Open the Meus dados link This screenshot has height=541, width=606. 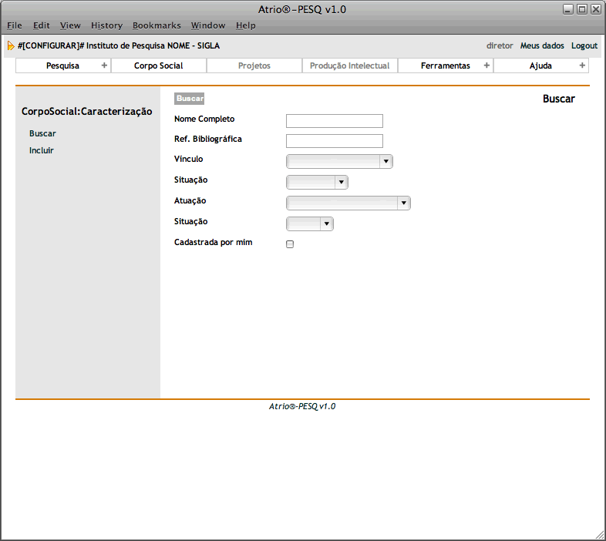(542, 45)
